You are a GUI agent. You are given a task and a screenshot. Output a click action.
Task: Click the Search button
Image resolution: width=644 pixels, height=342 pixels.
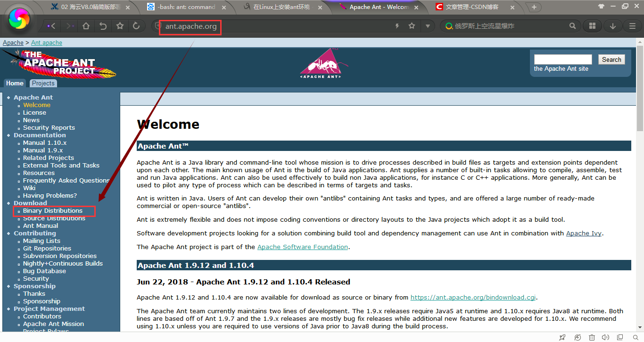click(x=611, y=59)
